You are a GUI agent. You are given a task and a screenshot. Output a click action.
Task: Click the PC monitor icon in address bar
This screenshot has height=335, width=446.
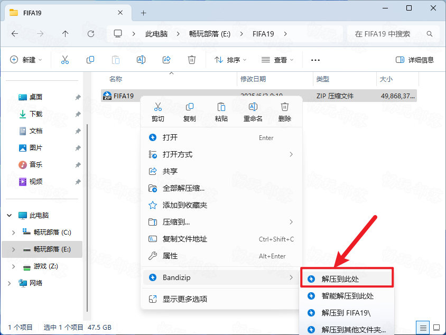pyautogui.click(x=118, y=34)
